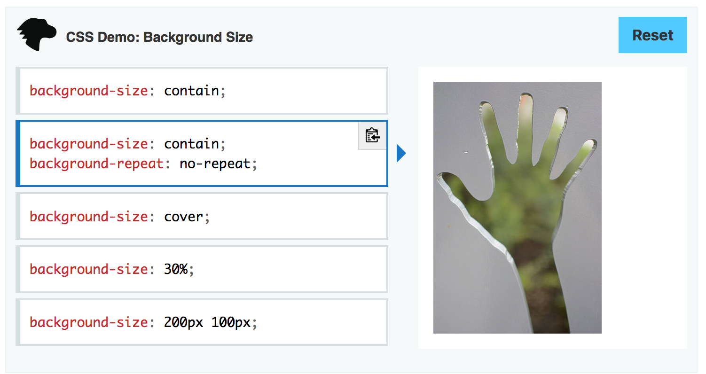Click the background-size property in the cover example
Screen dimensions: 706x374
[x=89, y=217]
